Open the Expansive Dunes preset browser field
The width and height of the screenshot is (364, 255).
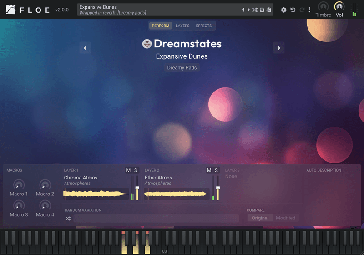coord(159,10)
